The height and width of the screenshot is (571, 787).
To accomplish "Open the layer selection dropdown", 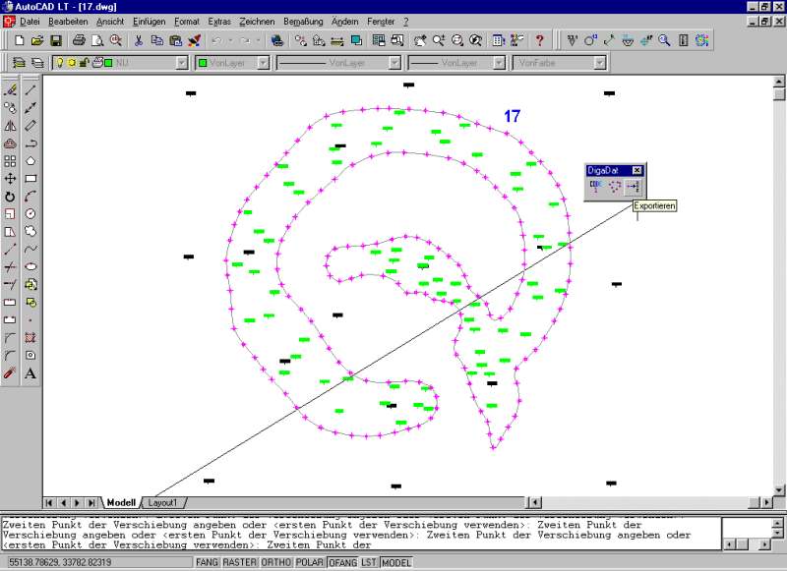I will pos(181,63).
